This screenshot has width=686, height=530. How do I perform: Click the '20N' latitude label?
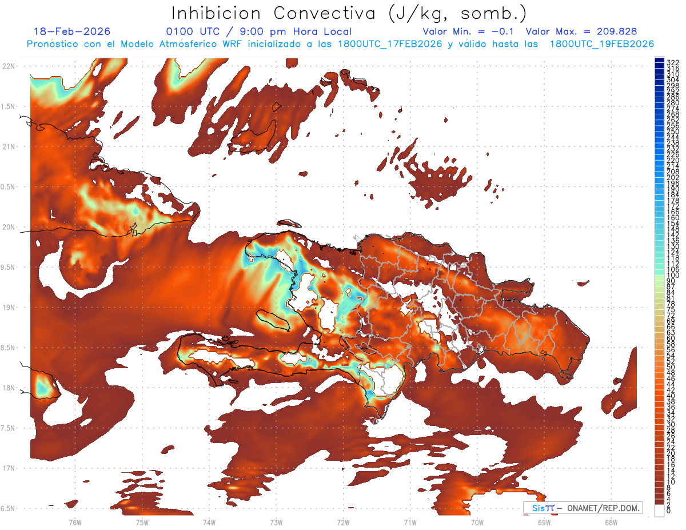tap(7, 227)
